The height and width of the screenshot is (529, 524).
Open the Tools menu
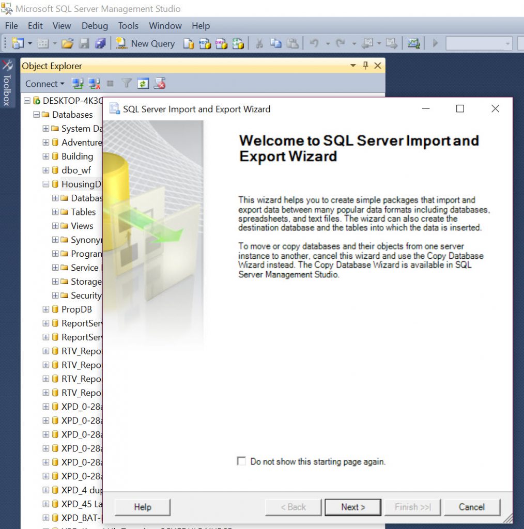coord(128,25)
